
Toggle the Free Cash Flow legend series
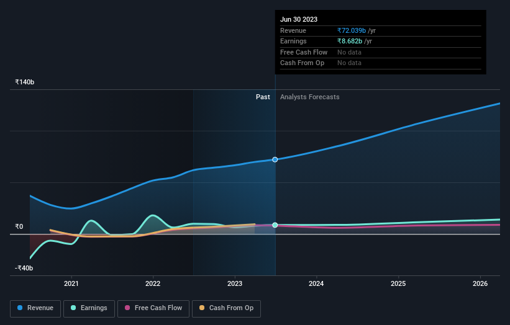(153, 308)
